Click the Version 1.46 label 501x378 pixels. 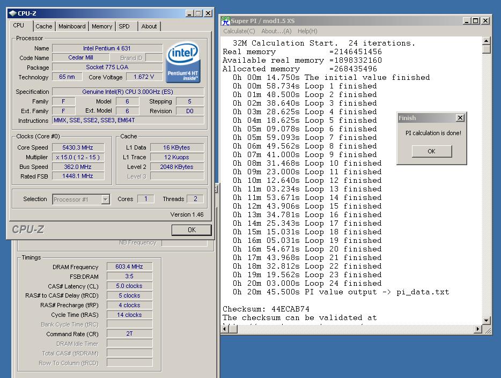click(x=187, y=214)
